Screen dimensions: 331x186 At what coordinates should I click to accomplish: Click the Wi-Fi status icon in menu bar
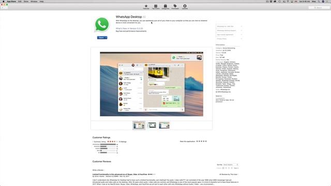click(288, 1)
